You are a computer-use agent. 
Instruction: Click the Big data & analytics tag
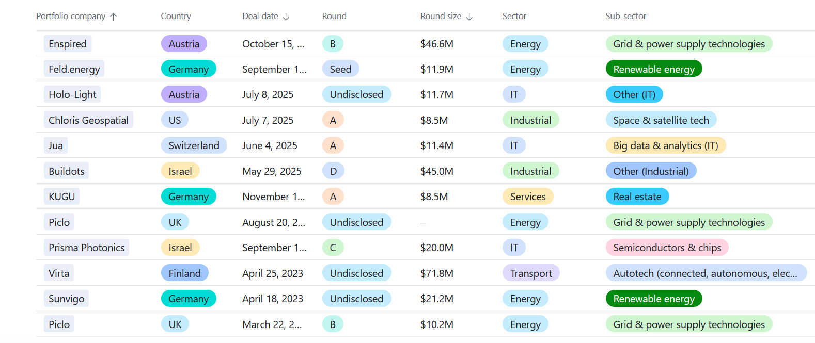[x=665, y=145]
